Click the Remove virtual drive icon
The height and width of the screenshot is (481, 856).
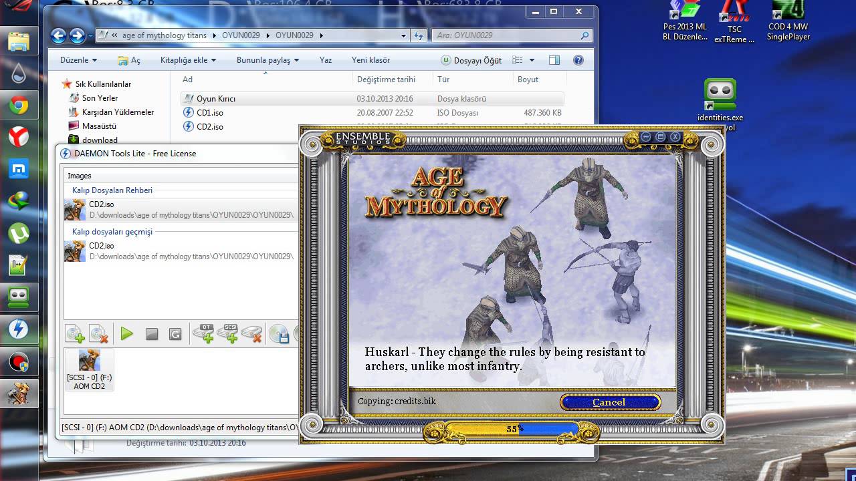[x=251, y=334]
